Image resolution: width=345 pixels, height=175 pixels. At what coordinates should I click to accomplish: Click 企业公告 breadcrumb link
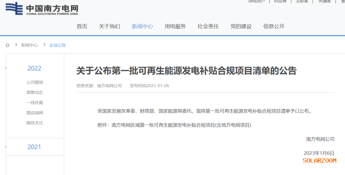tap(57, 45)
